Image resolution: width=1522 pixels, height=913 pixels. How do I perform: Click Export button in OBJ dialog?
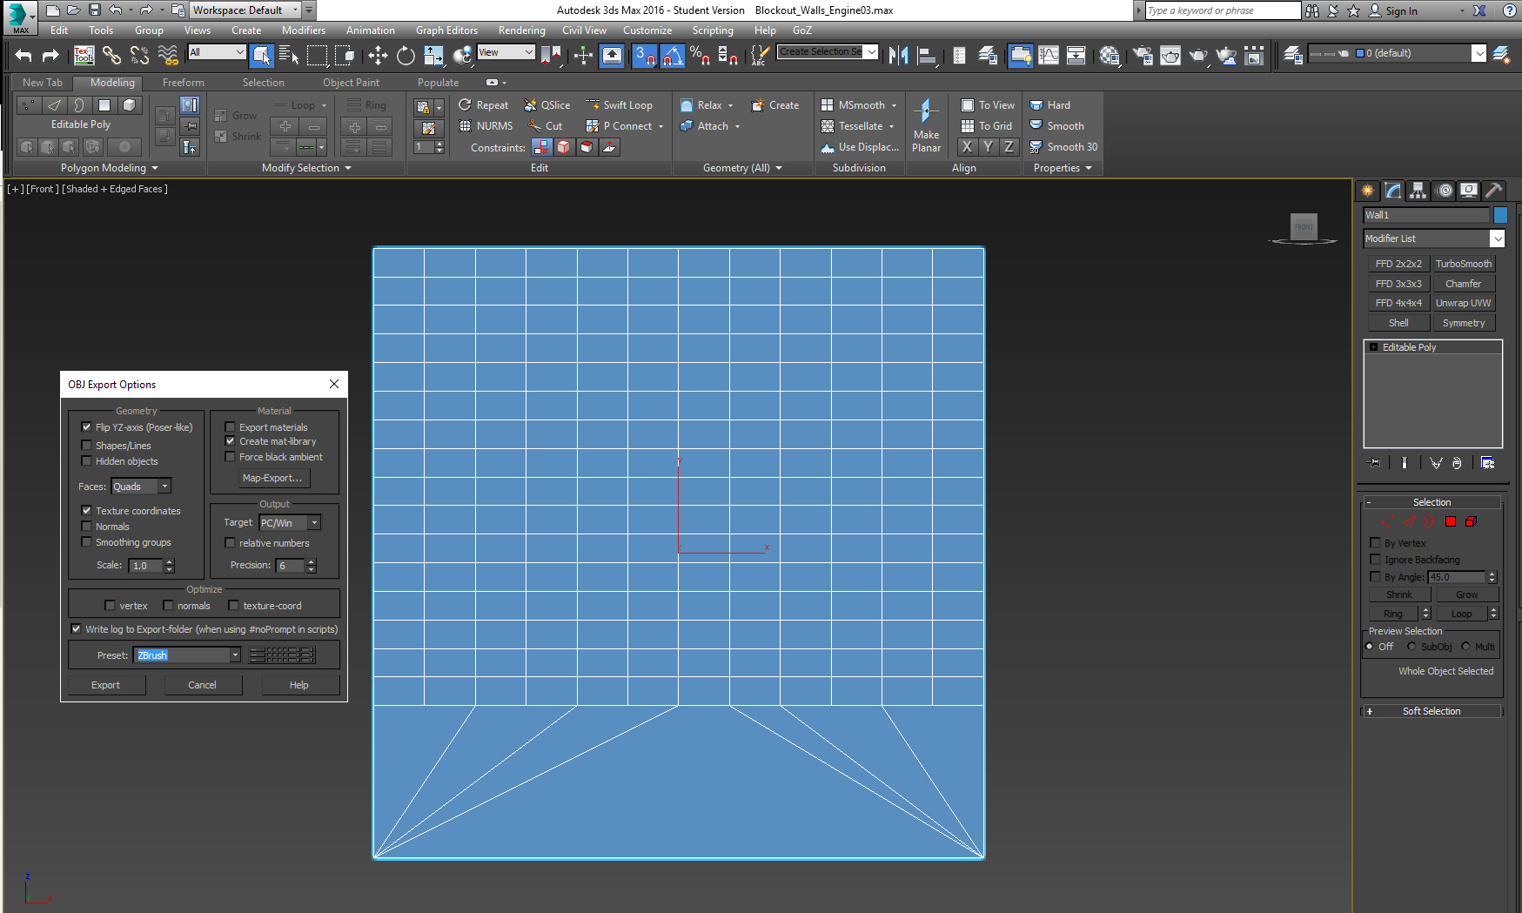click(105, 685)
